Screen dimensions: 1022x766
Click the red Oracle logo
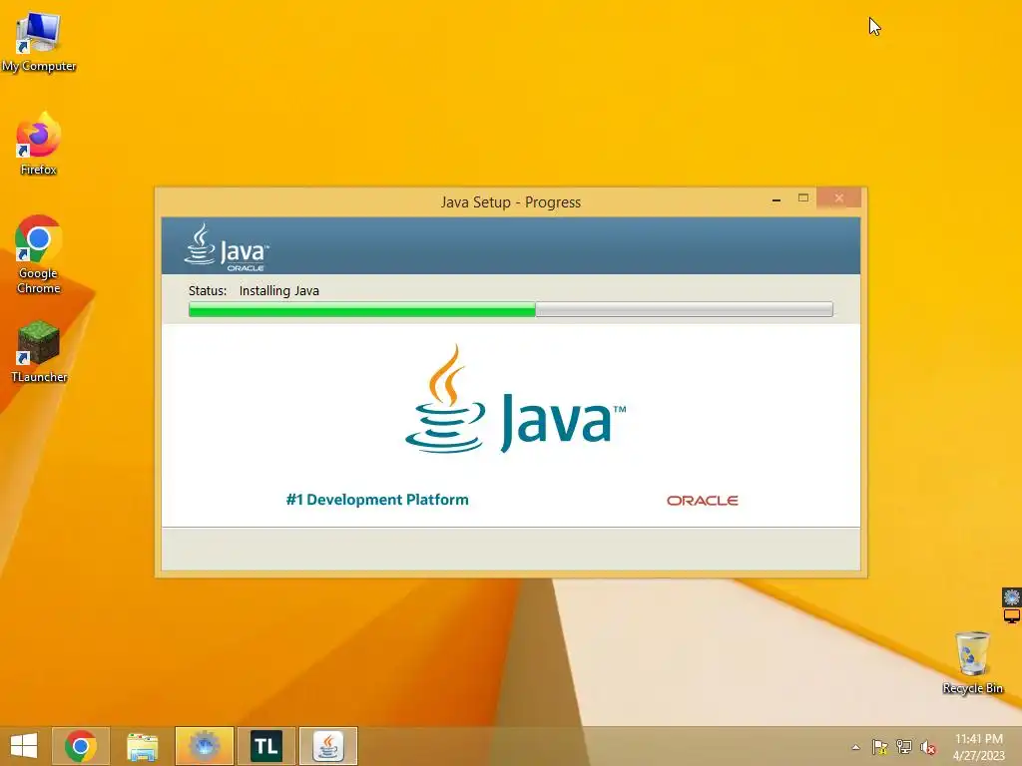[702, 501]
